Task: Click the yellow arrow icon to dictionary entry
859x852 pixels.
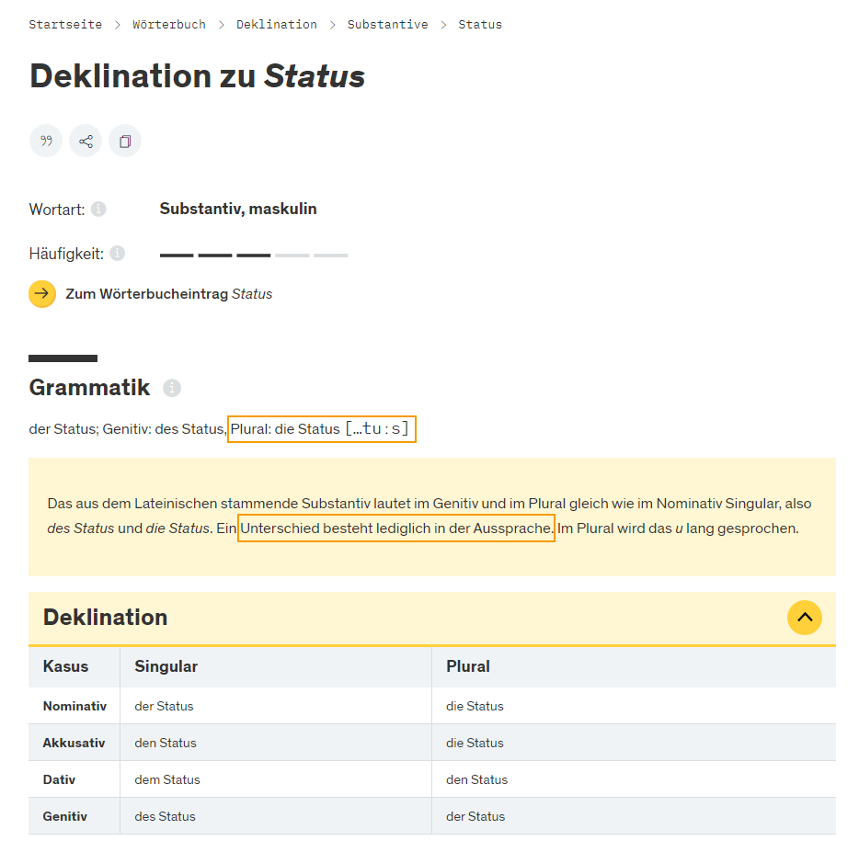Action: (x=42, y=294)
